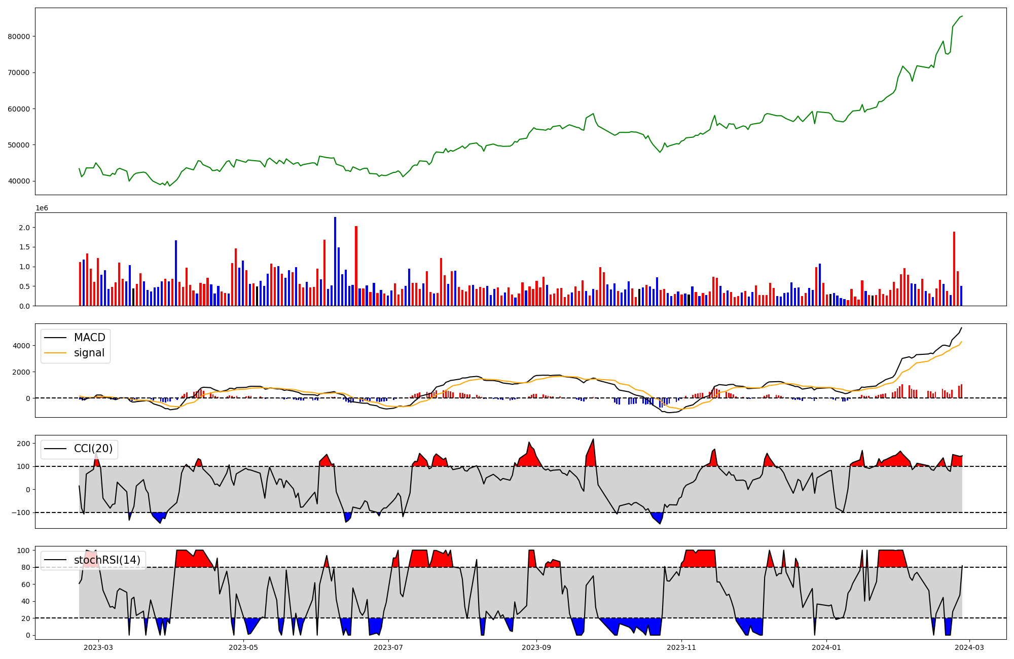Image resolution: width=1014 pixels, height=659 pixels.
Task: Select the 2023-05 date tick label
Action: (243, 647)
